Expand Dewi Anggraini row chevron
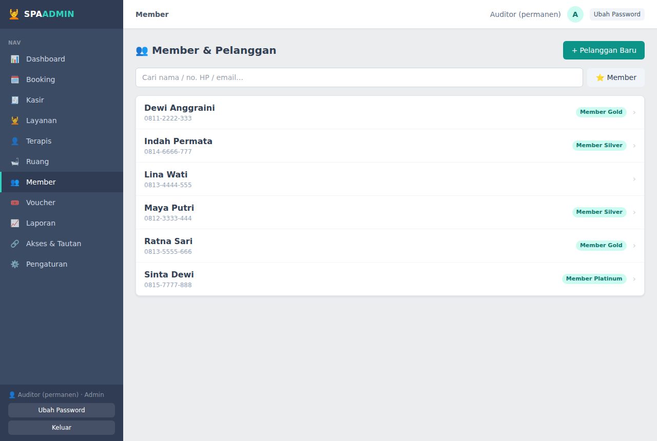The height and width of the screenshot is (441, 657). click(x=634, y=112)
